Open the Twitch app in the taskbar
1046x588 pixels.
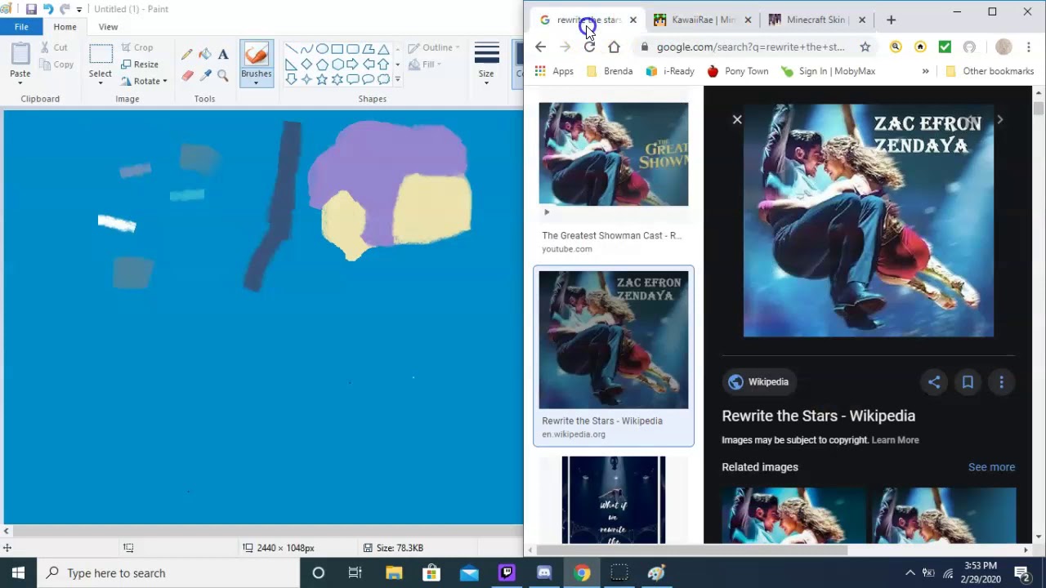click(507, 572)
